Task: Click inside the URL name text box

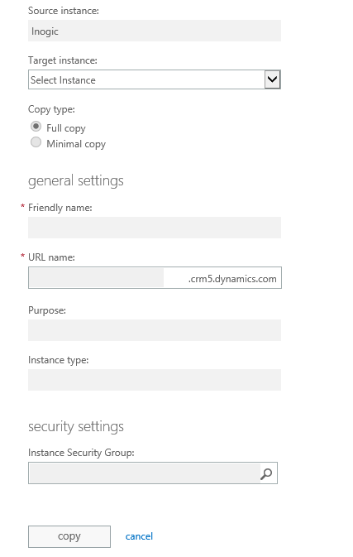Action: (x=96, y=278)
